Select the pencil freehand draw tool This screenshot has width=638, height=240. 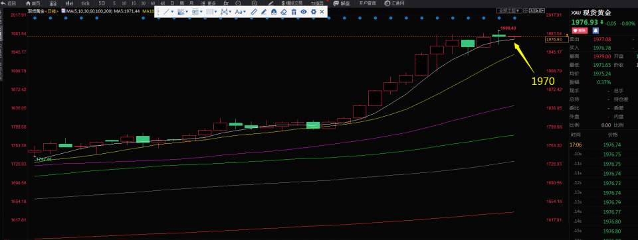click(264, 12)
